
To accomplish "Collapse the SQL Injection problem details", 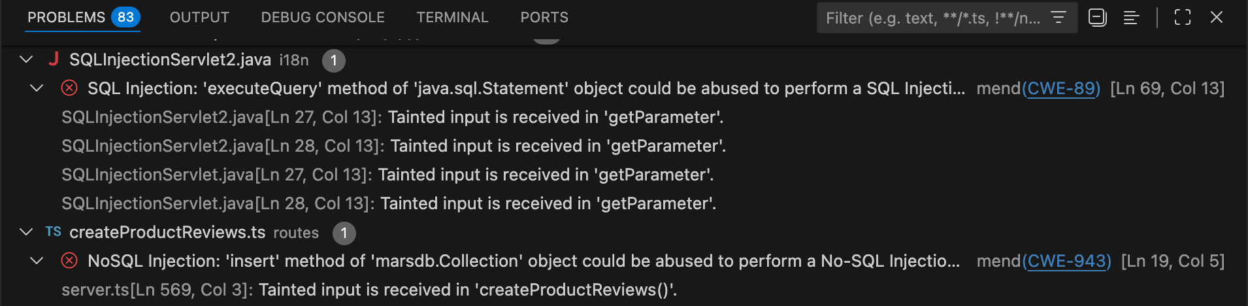I will click(x=37, y=88).
